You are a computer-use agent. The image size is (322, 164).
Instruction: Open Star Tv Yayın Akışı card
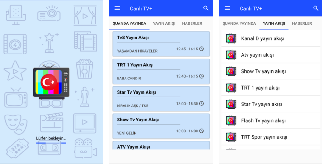click(x=161, y=99)
